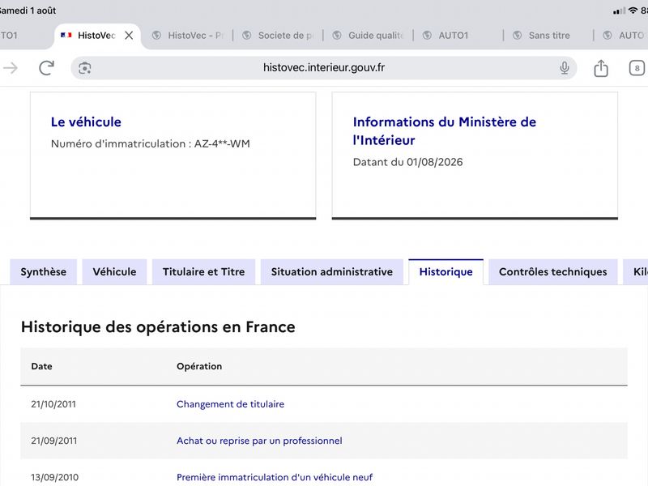Tap the Samedi 1 août date
648x486 pixels.
(x=28, y=11)
